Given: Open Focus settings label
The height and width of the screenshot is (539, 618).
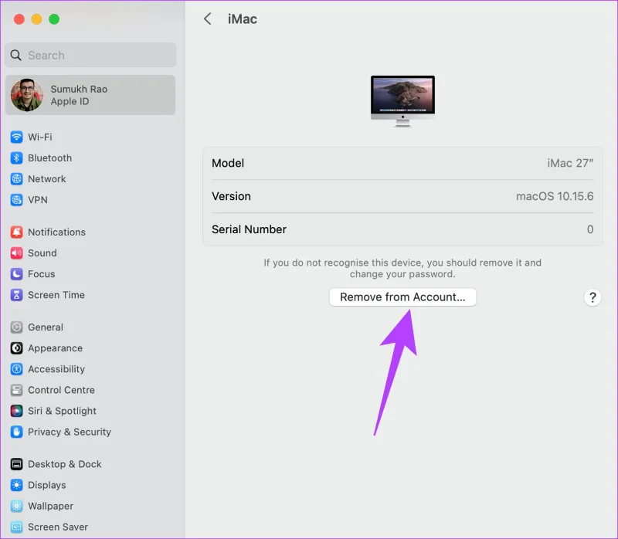Looking at the screenshot, I should pyautogui.click(x=42, y=273).
